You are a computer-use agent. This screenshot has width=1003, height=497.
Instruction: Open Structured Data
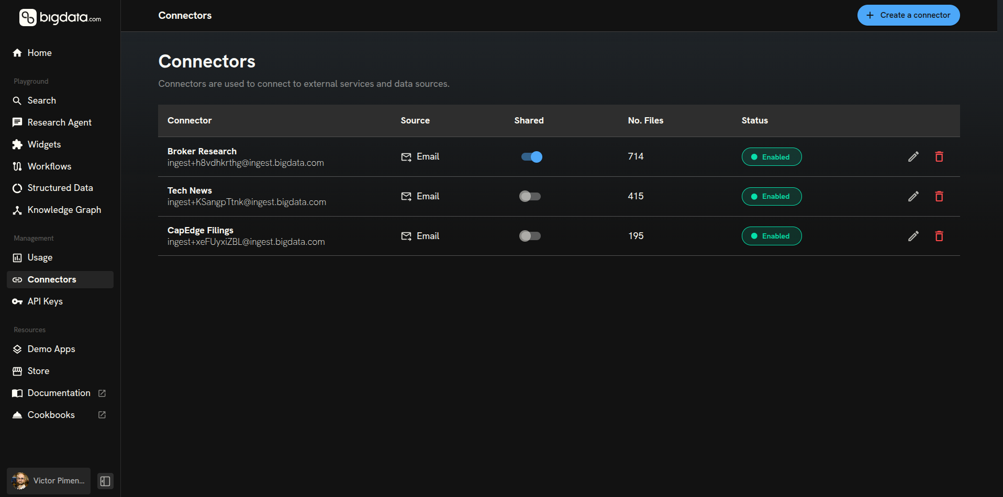tap(60, 188)
